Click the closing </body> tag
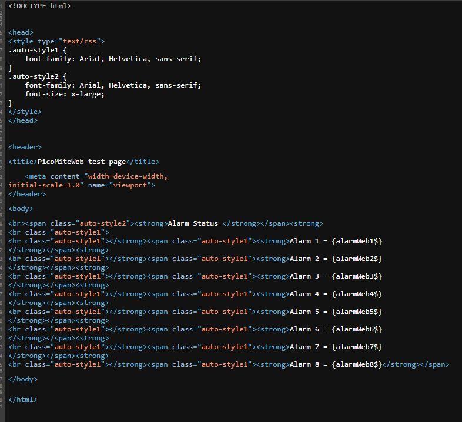 point(23,379)
